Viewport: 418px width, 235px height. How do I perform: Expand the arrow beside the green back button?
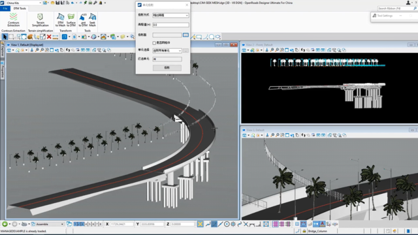pos(10,224)
